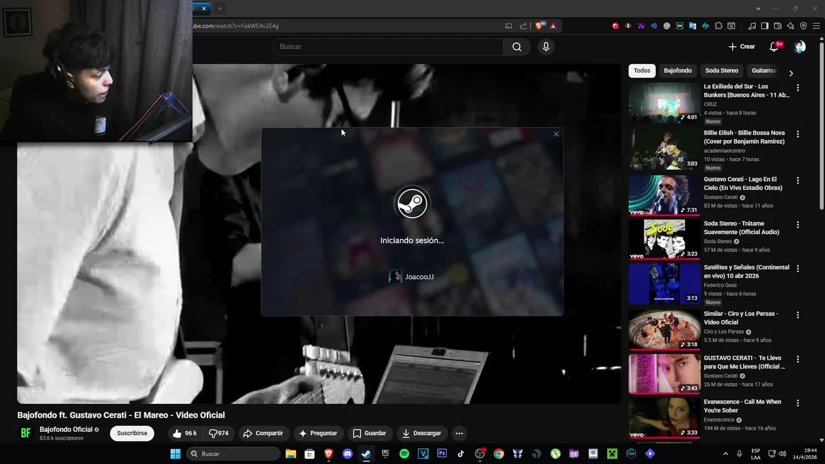
Task: Click the Compartir share button
Action: point(263,433)
